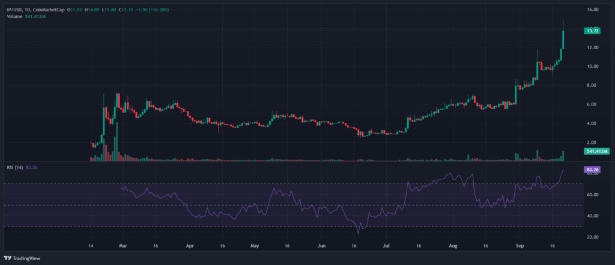
Task: Click the latest tall green candlestick
Action: 563,40
